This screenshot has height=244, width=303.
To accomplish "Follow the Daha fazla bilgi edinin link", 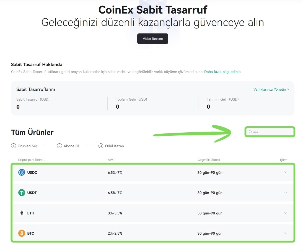I will point(222,72).
